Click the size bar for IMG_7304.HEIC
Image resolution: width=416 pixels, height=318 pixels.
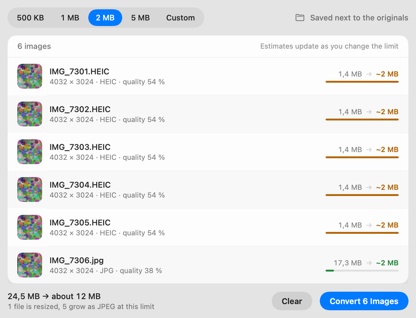coord(362,195)
